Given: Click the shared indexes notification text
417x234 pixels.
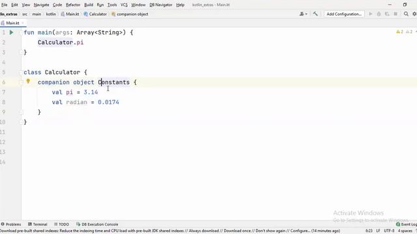Looking at the screenshot, I should 170,231.
